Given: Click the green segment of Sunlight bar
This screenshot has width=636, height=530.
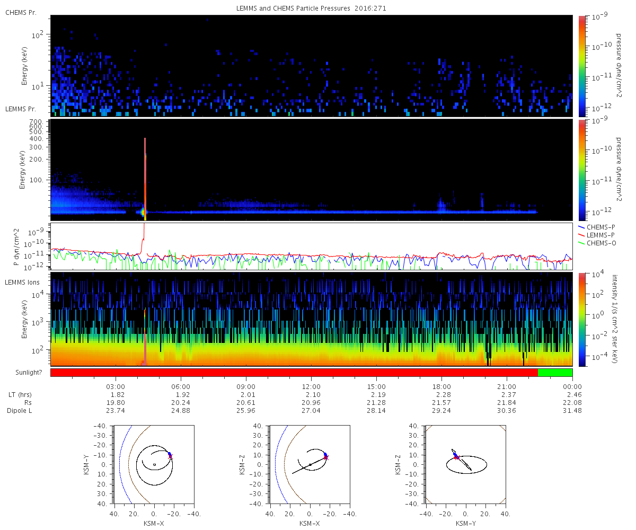Looking at the screenshot, I should click(x=555, y=373).
